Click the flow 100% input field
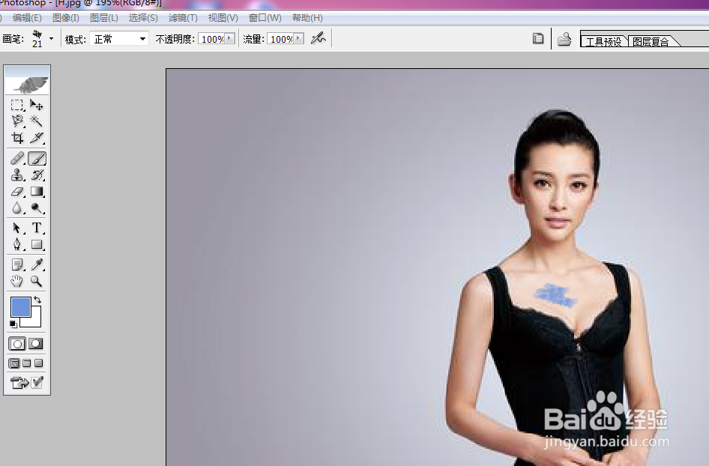 pyautogui.click(x=281, y=39)
